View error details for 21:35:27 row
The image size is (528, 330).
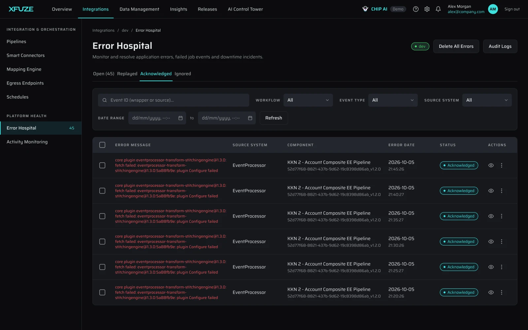(491, 216)
